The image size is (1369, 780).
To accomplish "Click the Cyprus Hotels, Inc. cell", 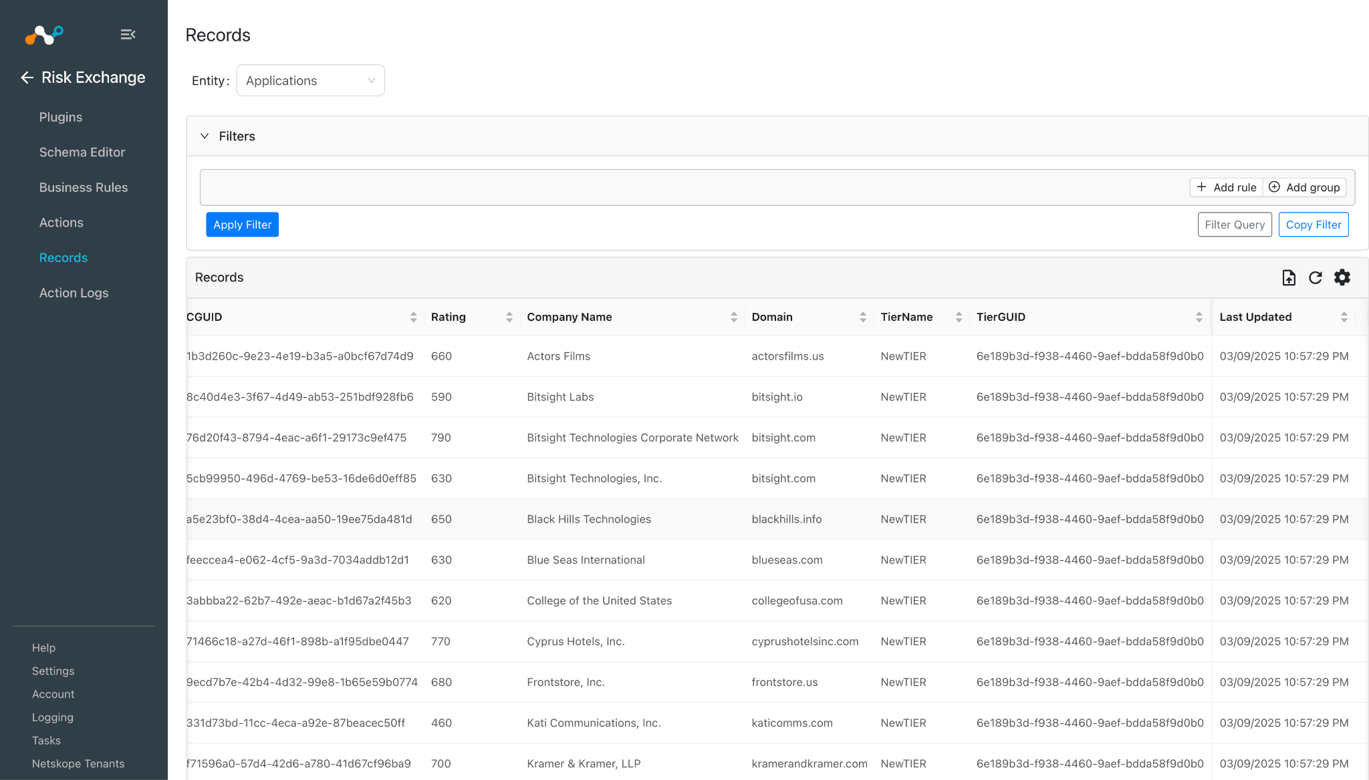I will tap(576, 642).
